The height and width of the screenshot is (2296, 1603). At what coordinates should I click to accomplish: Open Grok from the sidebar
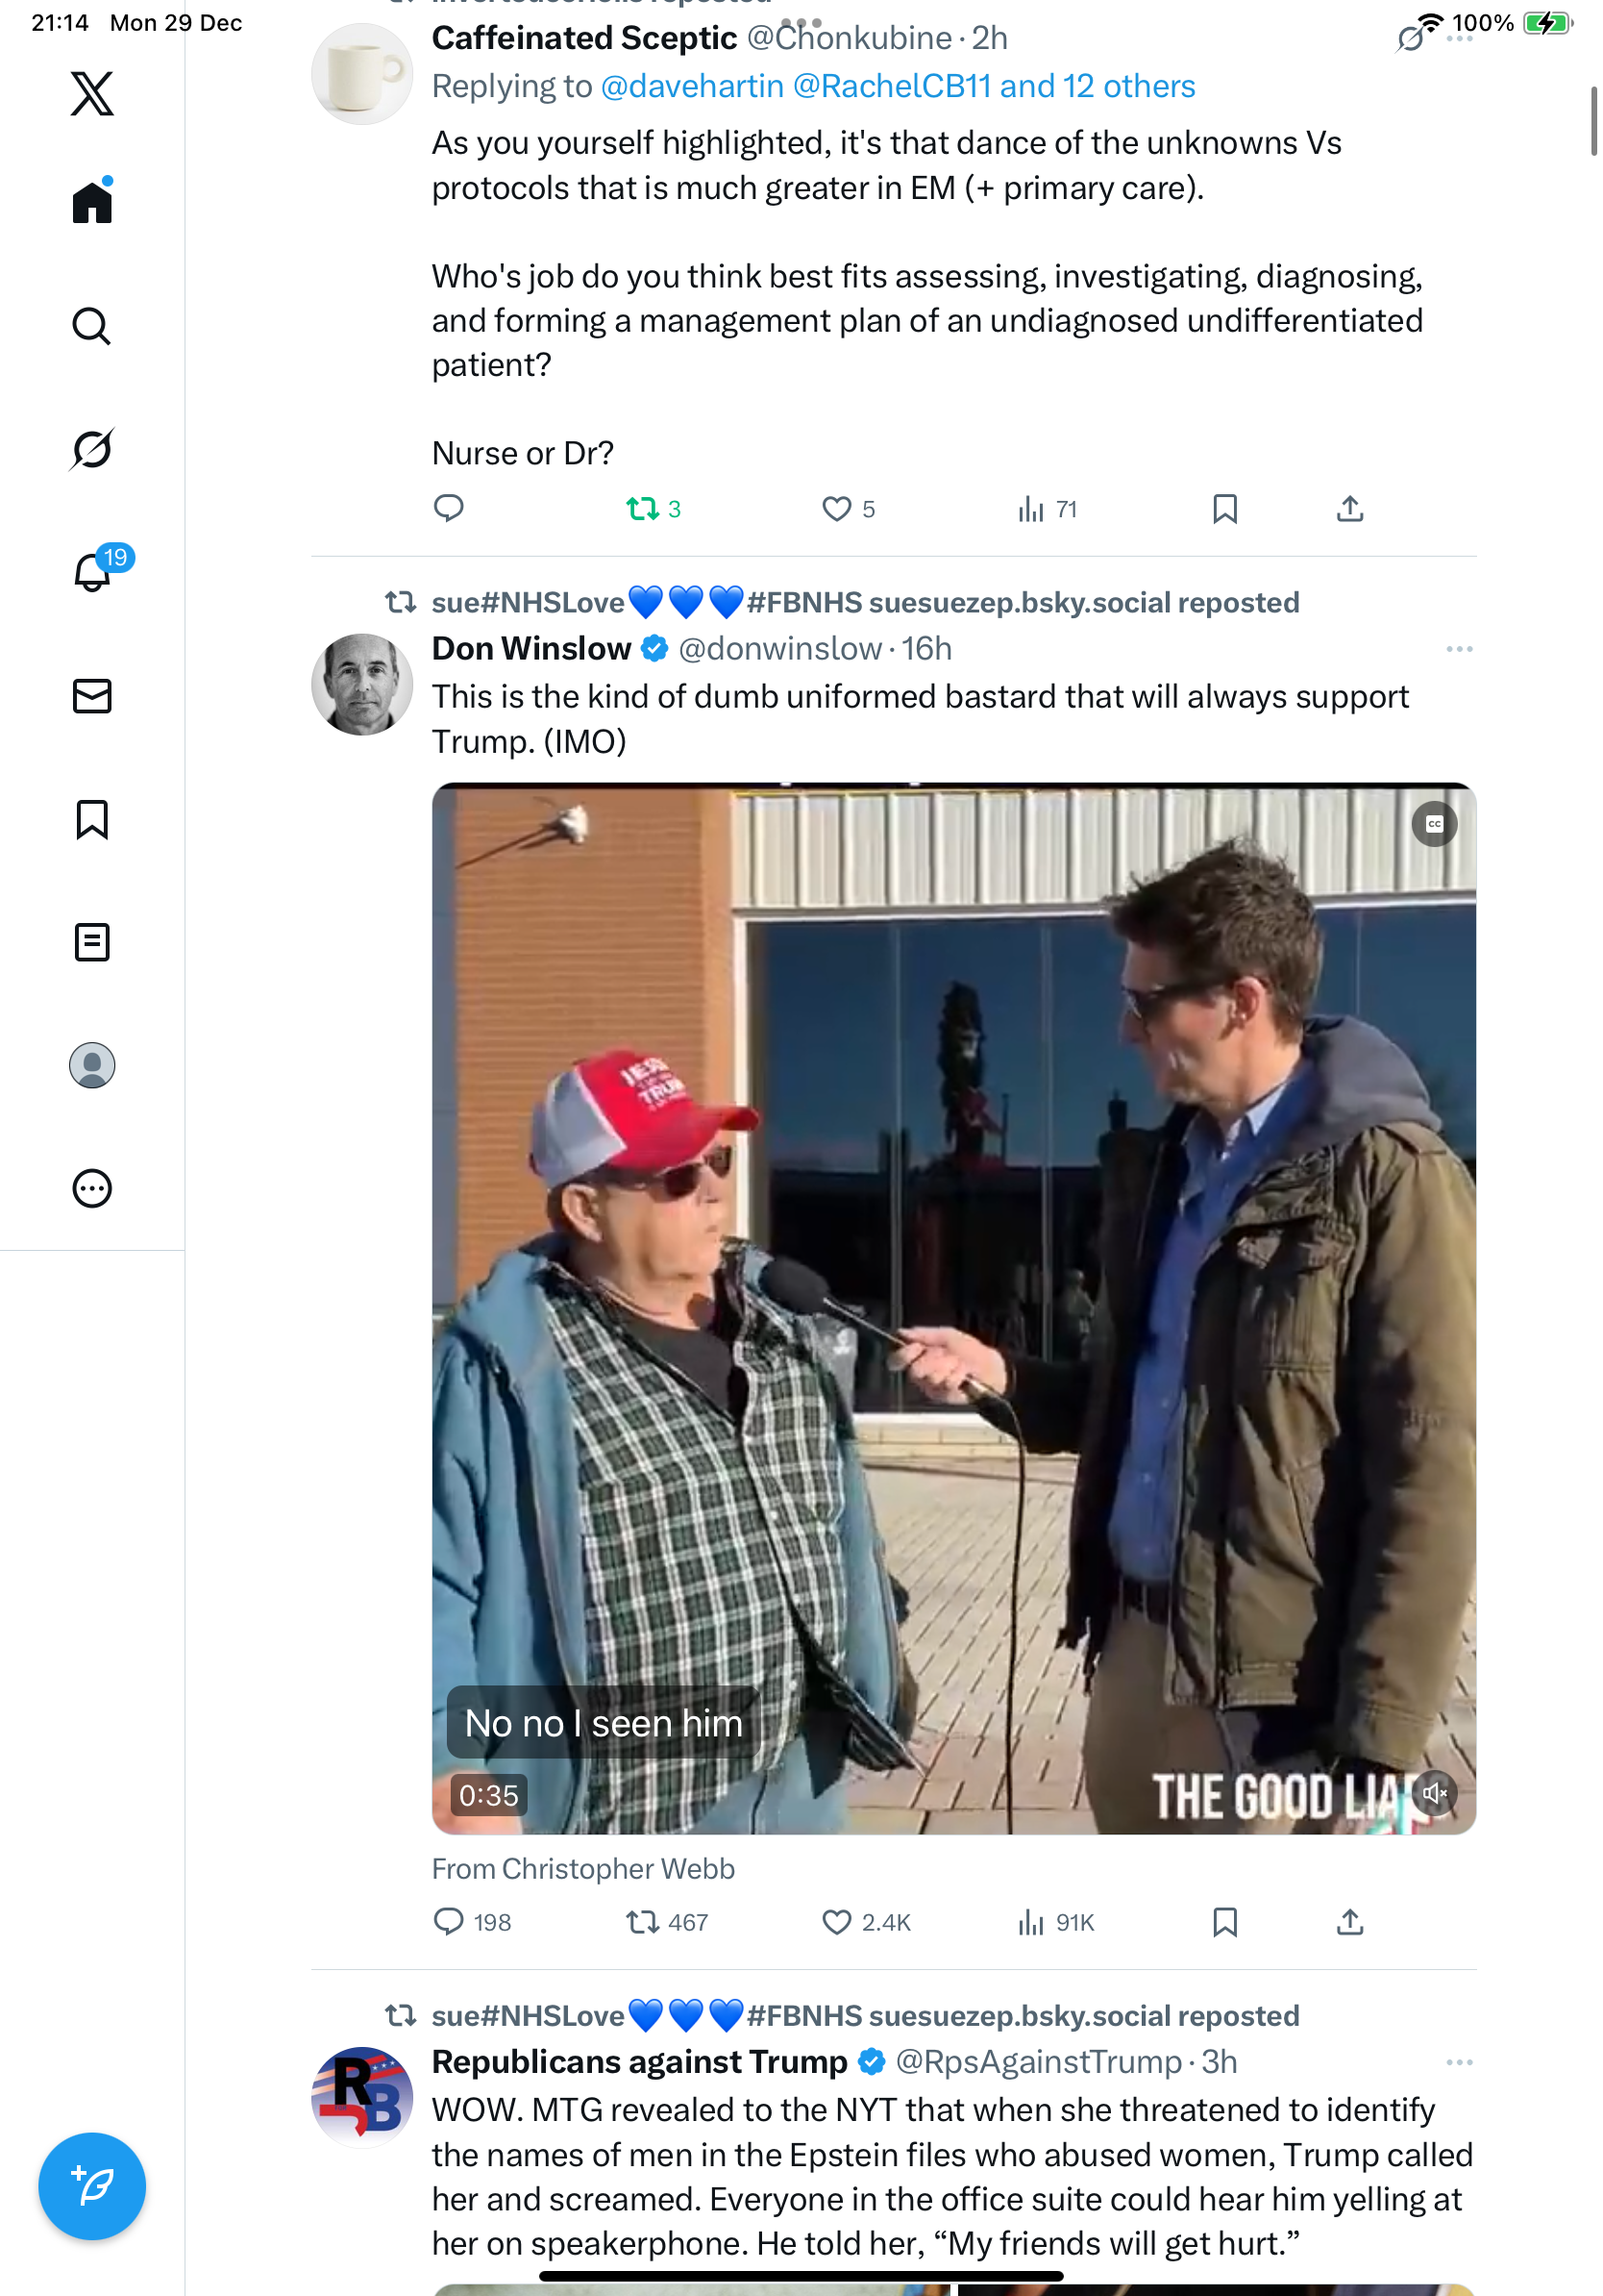[x=92, y=449]
